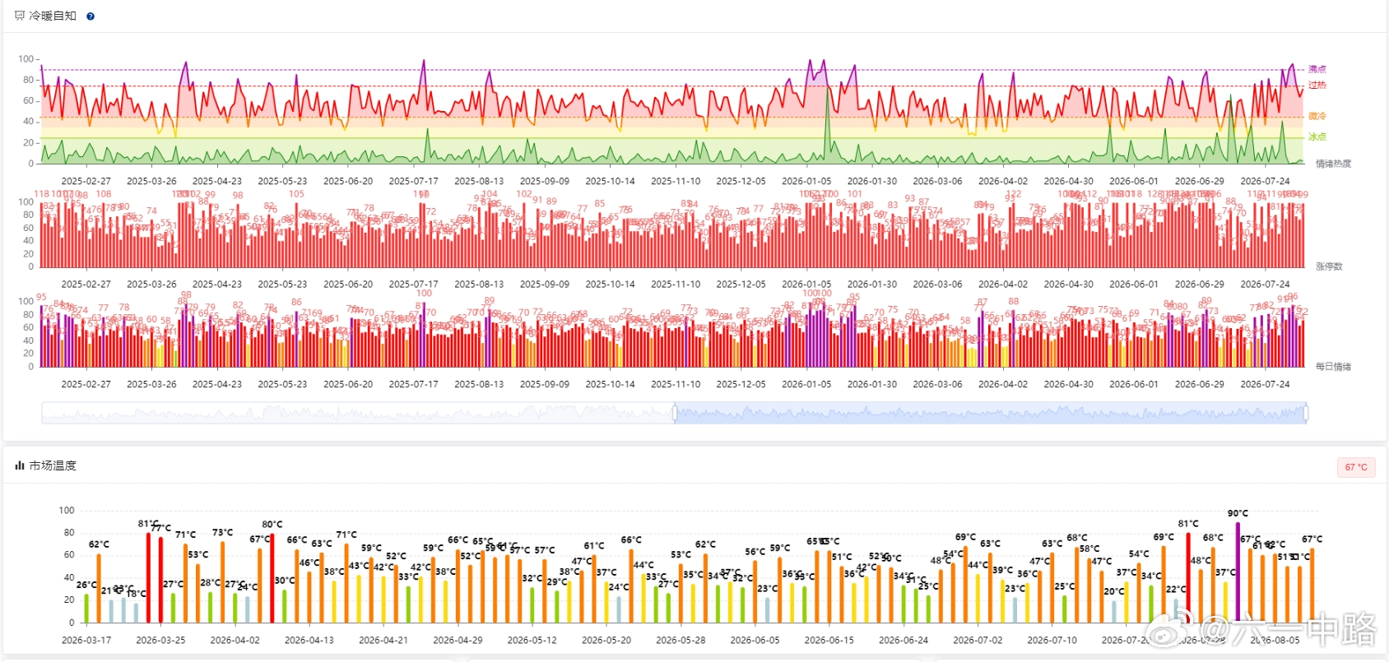Click the 67 °C temperature badge
This screenshot has width=1389, height=662.
[x=1356, y=467]
